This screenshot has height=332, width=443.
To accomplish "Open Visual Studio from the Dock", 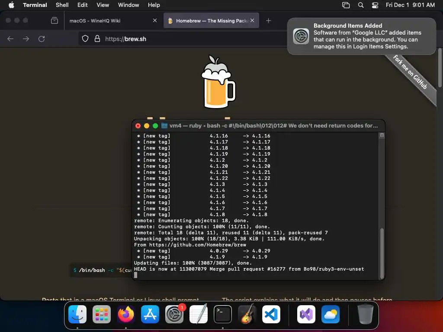I will (306, 314).
